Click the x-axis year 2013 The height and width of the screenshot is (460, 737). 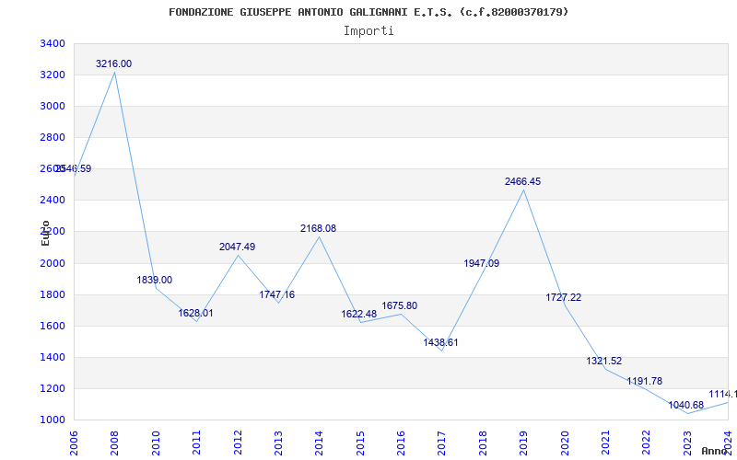point(278,443)
